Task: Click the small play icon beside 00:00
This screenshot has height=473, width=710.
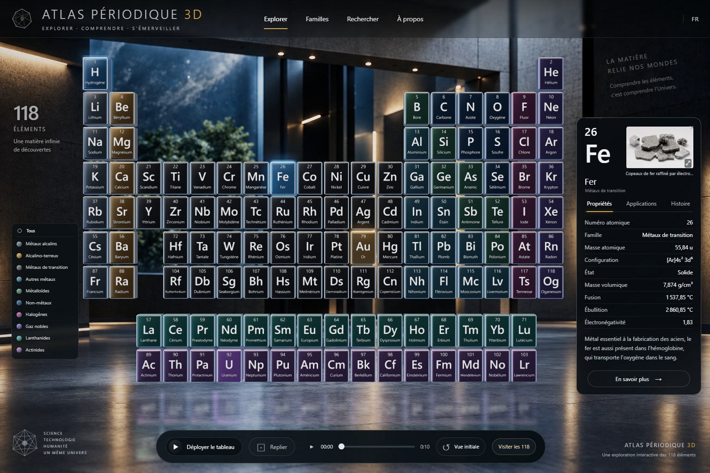Action: pos(312,447)
